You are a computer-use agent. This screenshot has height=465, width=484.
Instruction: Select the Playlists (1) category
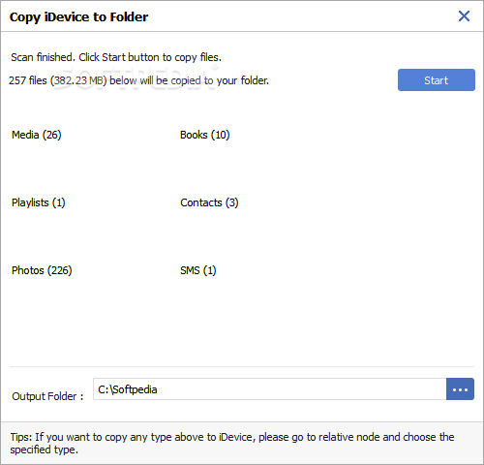click(x=39, y=202)
